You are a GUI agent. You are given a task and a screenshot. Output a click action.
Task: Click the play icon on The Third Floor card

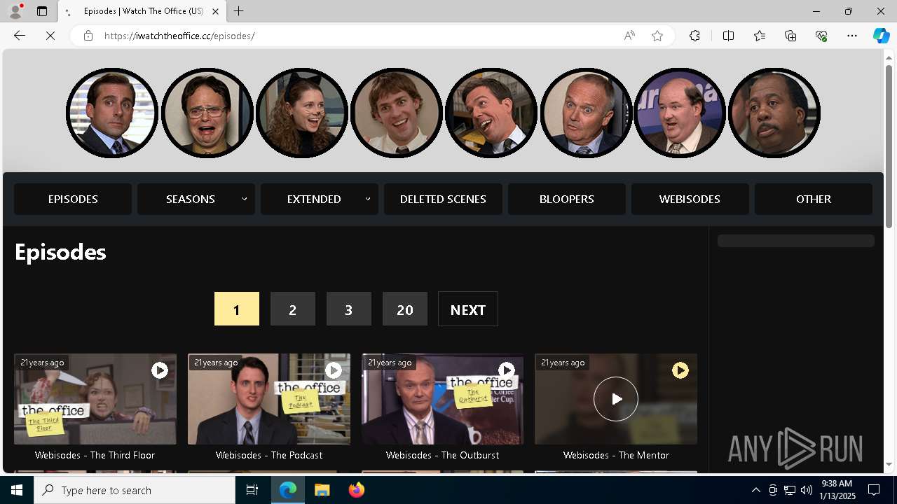(160, 370)
